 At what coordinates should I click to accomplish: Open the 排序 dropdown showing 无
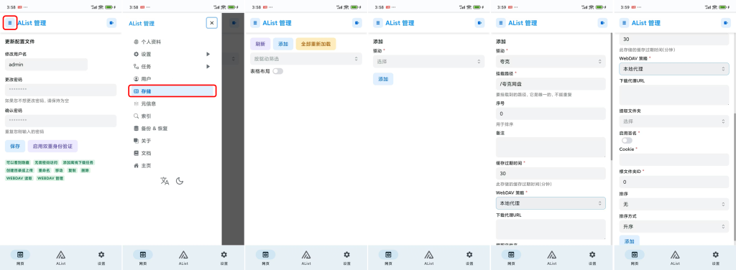(674, 205)
